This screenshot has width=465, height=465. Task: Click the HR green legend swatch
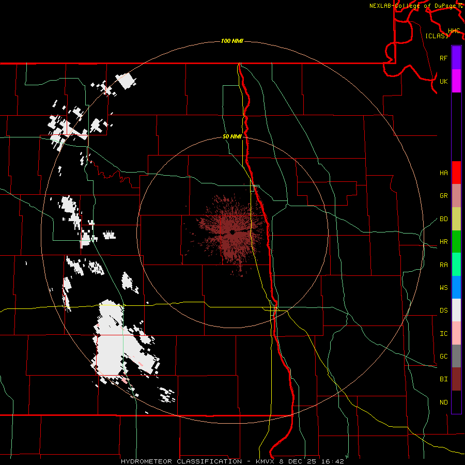coord(456,242)
